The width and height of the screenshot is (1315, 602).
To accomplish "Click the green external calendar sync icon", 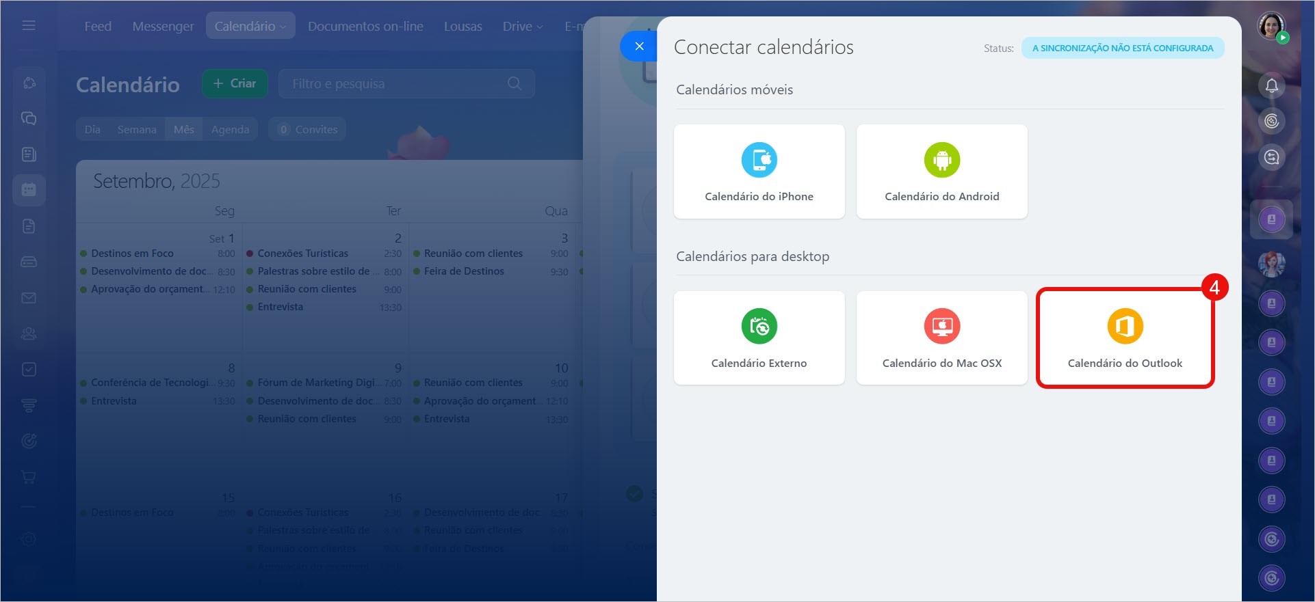I will coord(759,327).
